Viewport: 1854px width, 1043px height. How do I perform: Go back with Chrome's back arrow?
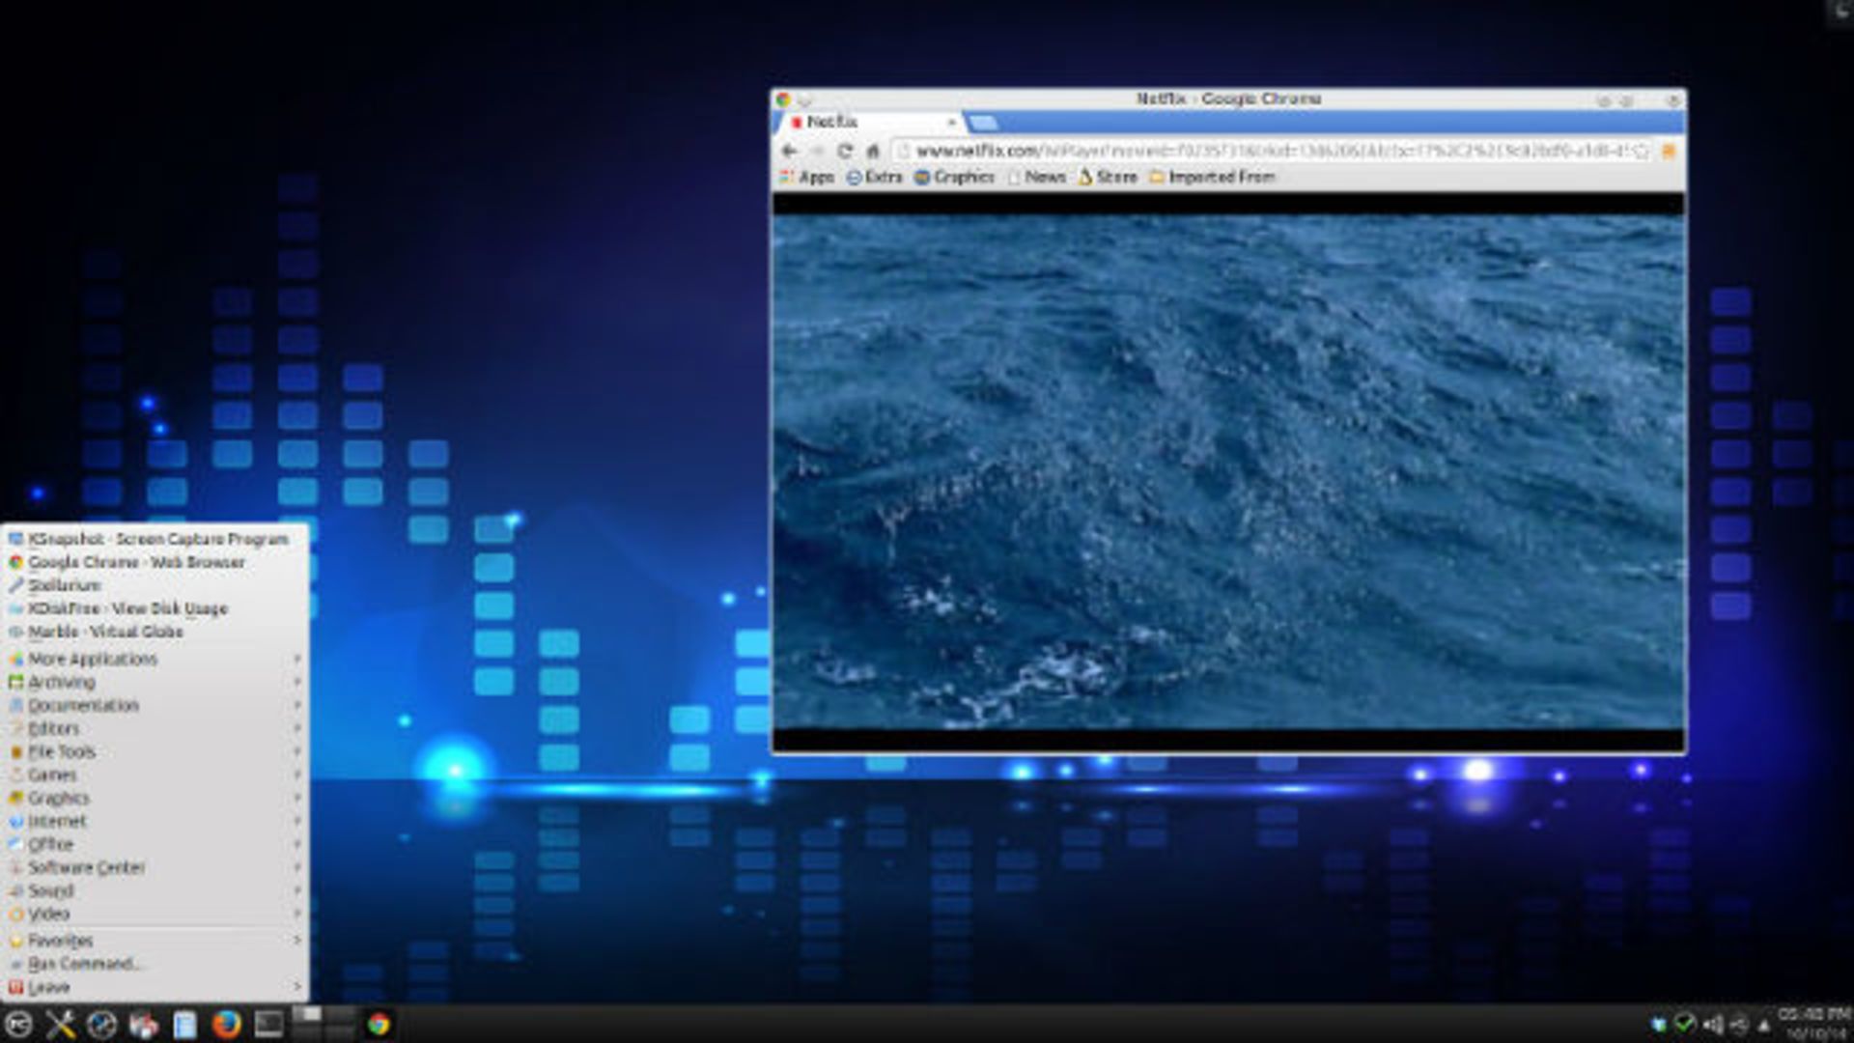789,151
